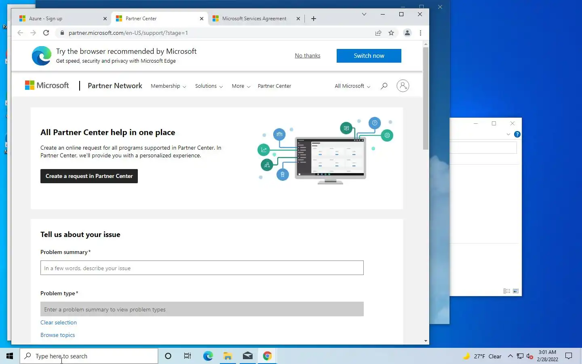Go back using the browser back arrow
Image resolution: width=582 pixels, height=364 pixels.
pyautogui.click(x=20, y=33)
